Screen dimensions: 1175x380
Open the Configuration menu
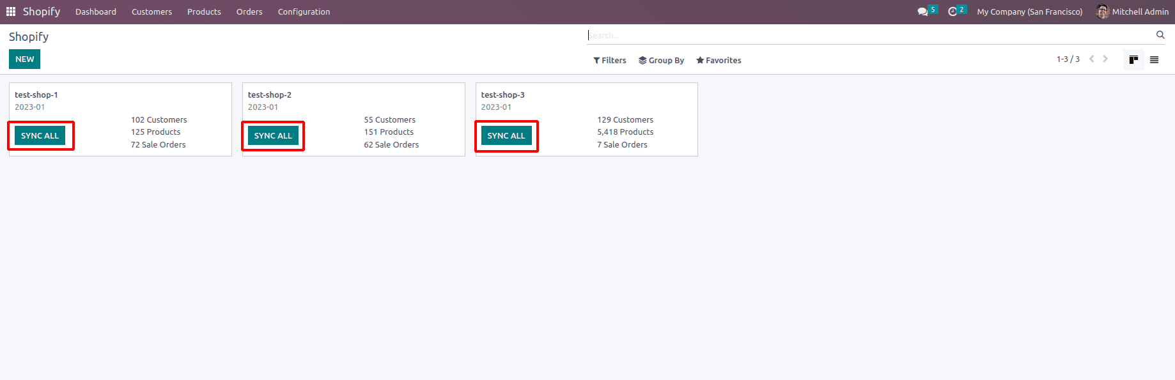304,11
